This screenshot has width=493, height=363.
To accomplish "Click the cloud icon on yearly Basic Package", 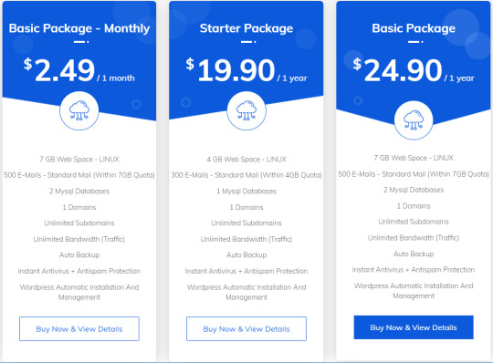I will [414, 120].
